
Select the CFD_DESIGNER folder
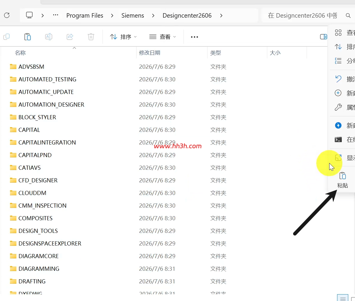click(38, 180)
